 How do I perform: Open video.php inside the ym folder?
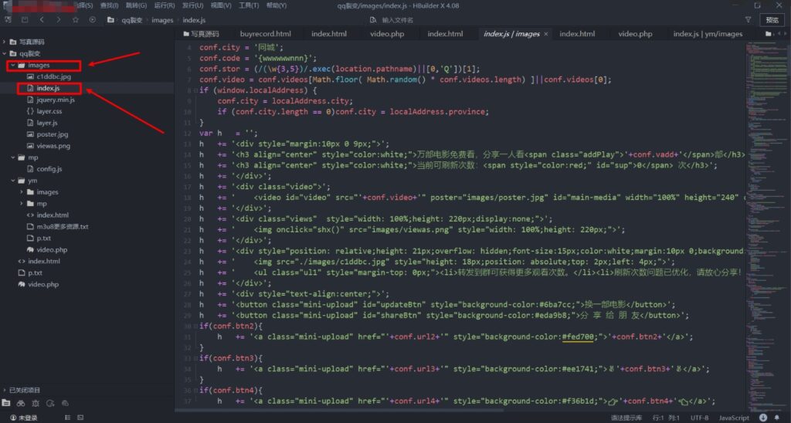tap(52, 249)
